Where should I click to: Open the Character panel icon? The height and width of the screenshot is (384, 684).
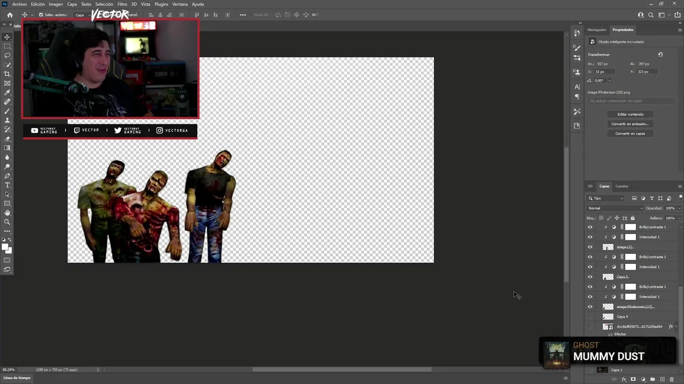click(x=577, y=86)
